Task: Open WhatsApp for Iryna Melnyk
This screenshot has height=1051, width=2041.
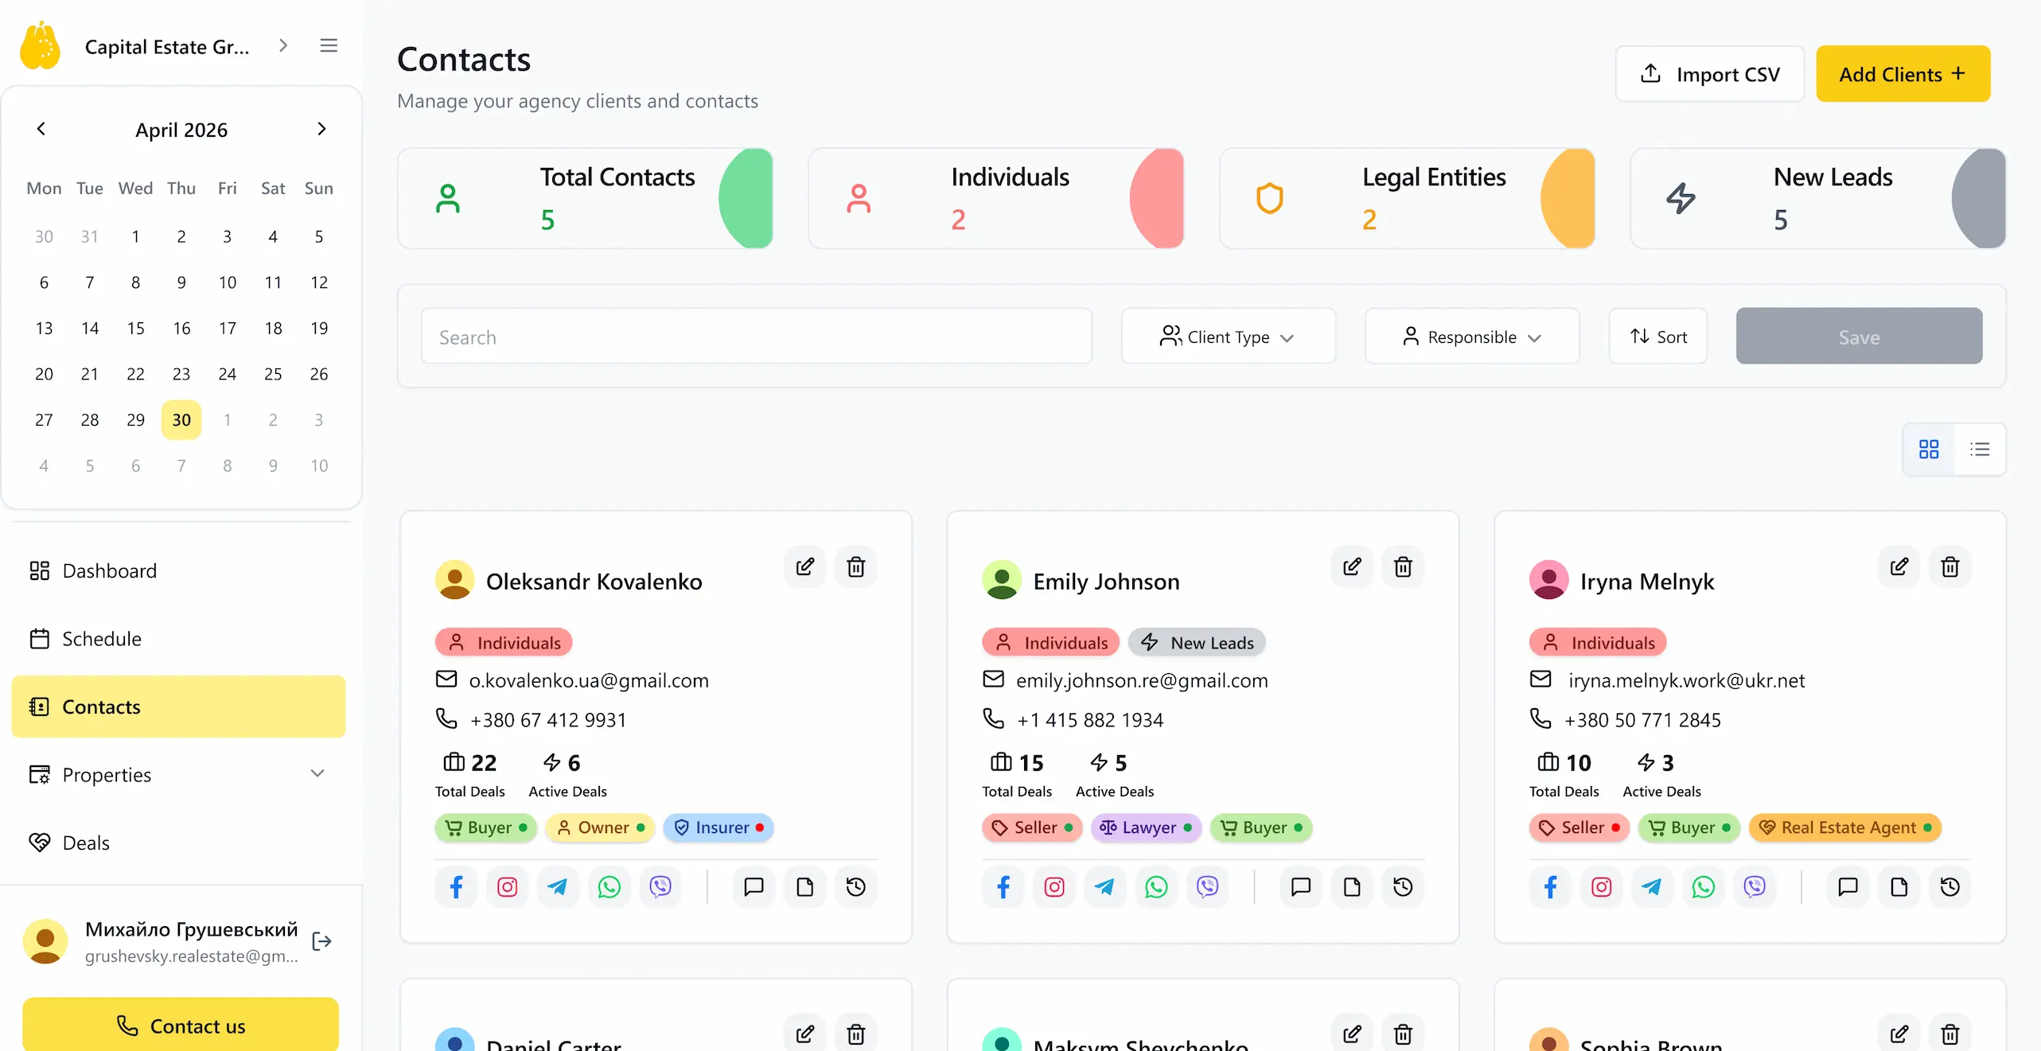Action: click(x=1704, y=886)
